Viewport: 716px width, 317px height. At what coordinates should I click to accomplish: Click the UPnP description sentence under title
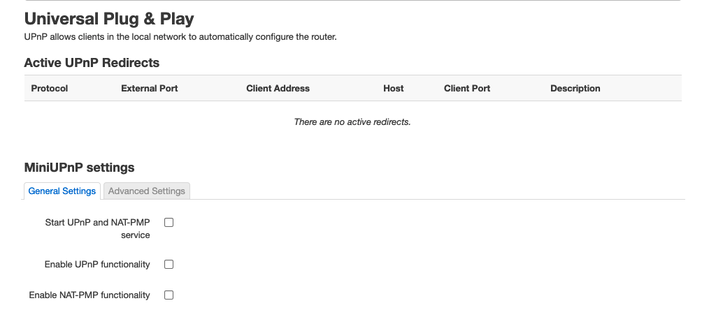click(180, 37)
